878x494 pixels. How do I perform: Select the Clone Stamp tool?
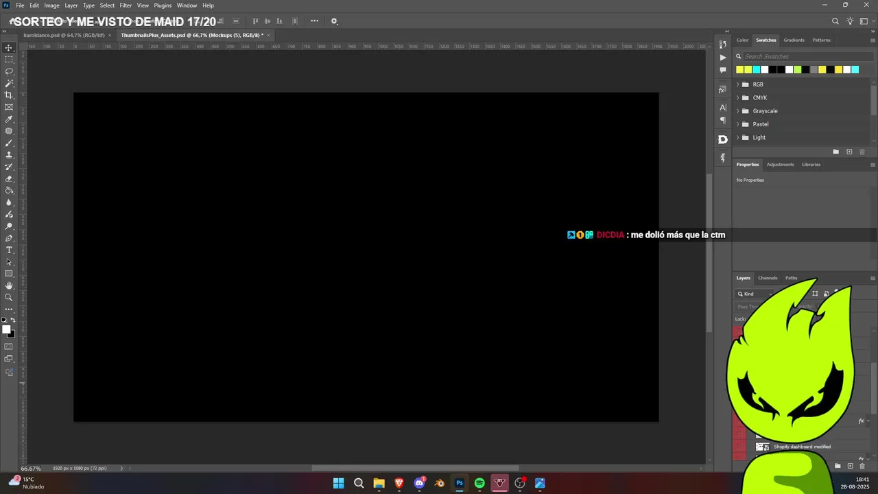[x=9, y=155]
